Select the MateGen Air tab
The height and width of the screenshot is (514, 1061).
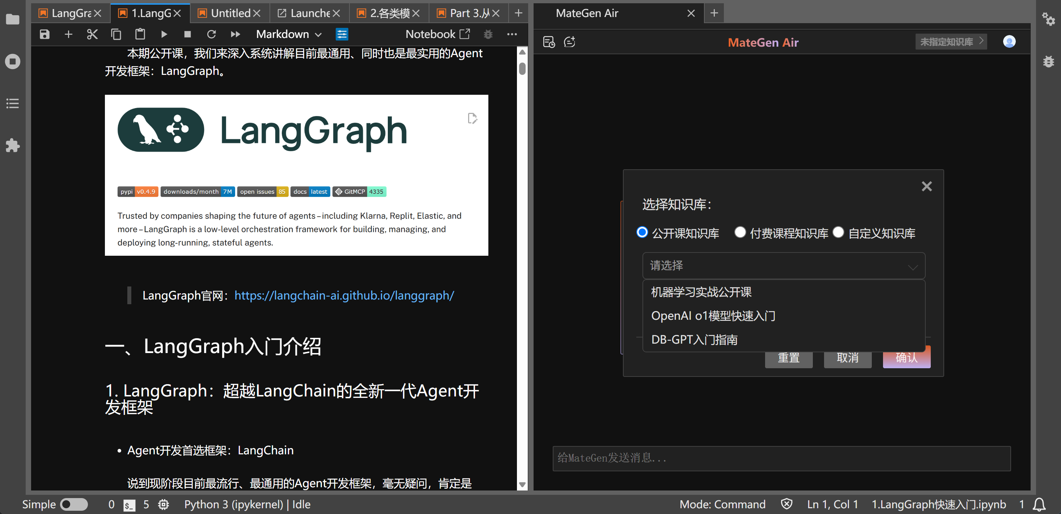pos(619,13)
